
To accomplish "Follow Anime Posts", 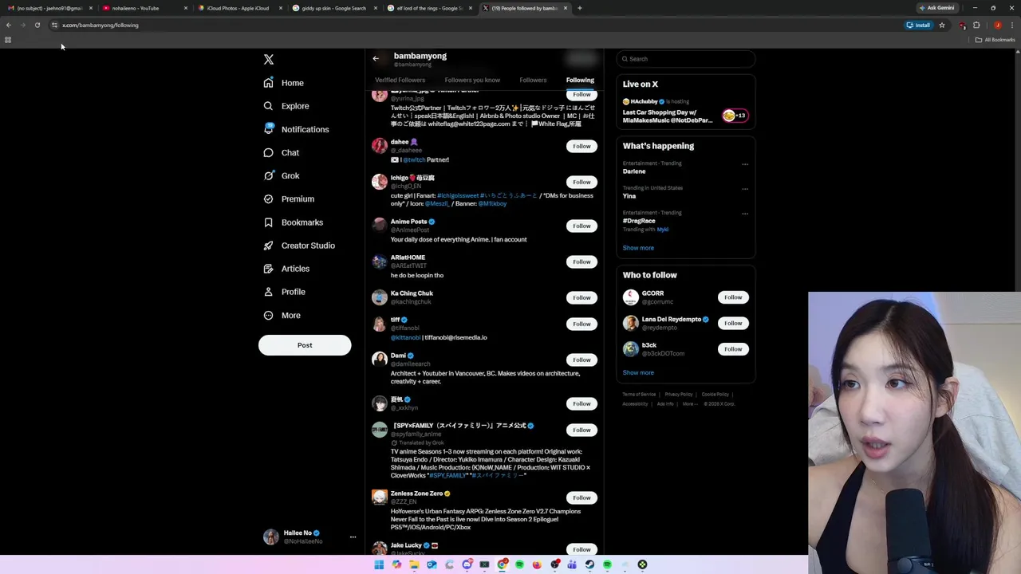I will click(x=581, y=226).
